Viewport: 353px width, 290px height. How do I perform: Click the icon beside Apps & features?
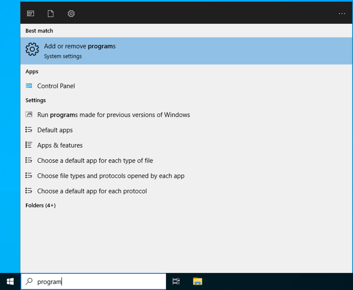pyautogui.click(x=29, y=145)
